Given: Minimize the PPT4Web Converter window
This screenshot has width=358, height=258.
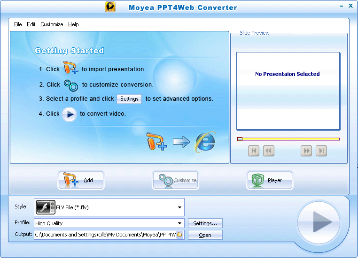Looking at the screenshot, I should [341, 6].
